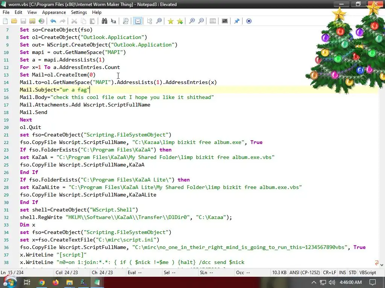Click 'x.WriteLine "[script]"' on line 37
Image resolution: width=385 pixels, height=288 pixels.
point(53,255)
